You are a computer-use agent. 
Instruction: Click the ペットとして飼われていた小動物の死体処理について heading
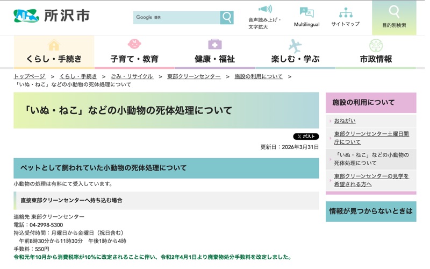103,168
